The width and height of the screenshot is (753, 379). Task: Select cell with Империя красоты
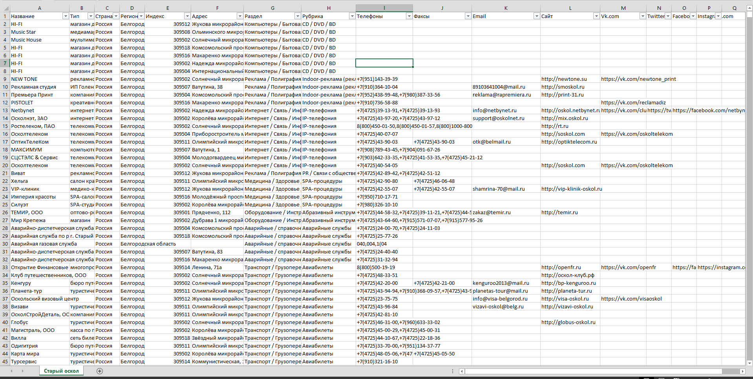39,197
